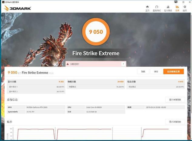Screen dimensions: 192x141
Task: Open the Stress Tests (压力测试) icon
Action: [x=168, y=7]
